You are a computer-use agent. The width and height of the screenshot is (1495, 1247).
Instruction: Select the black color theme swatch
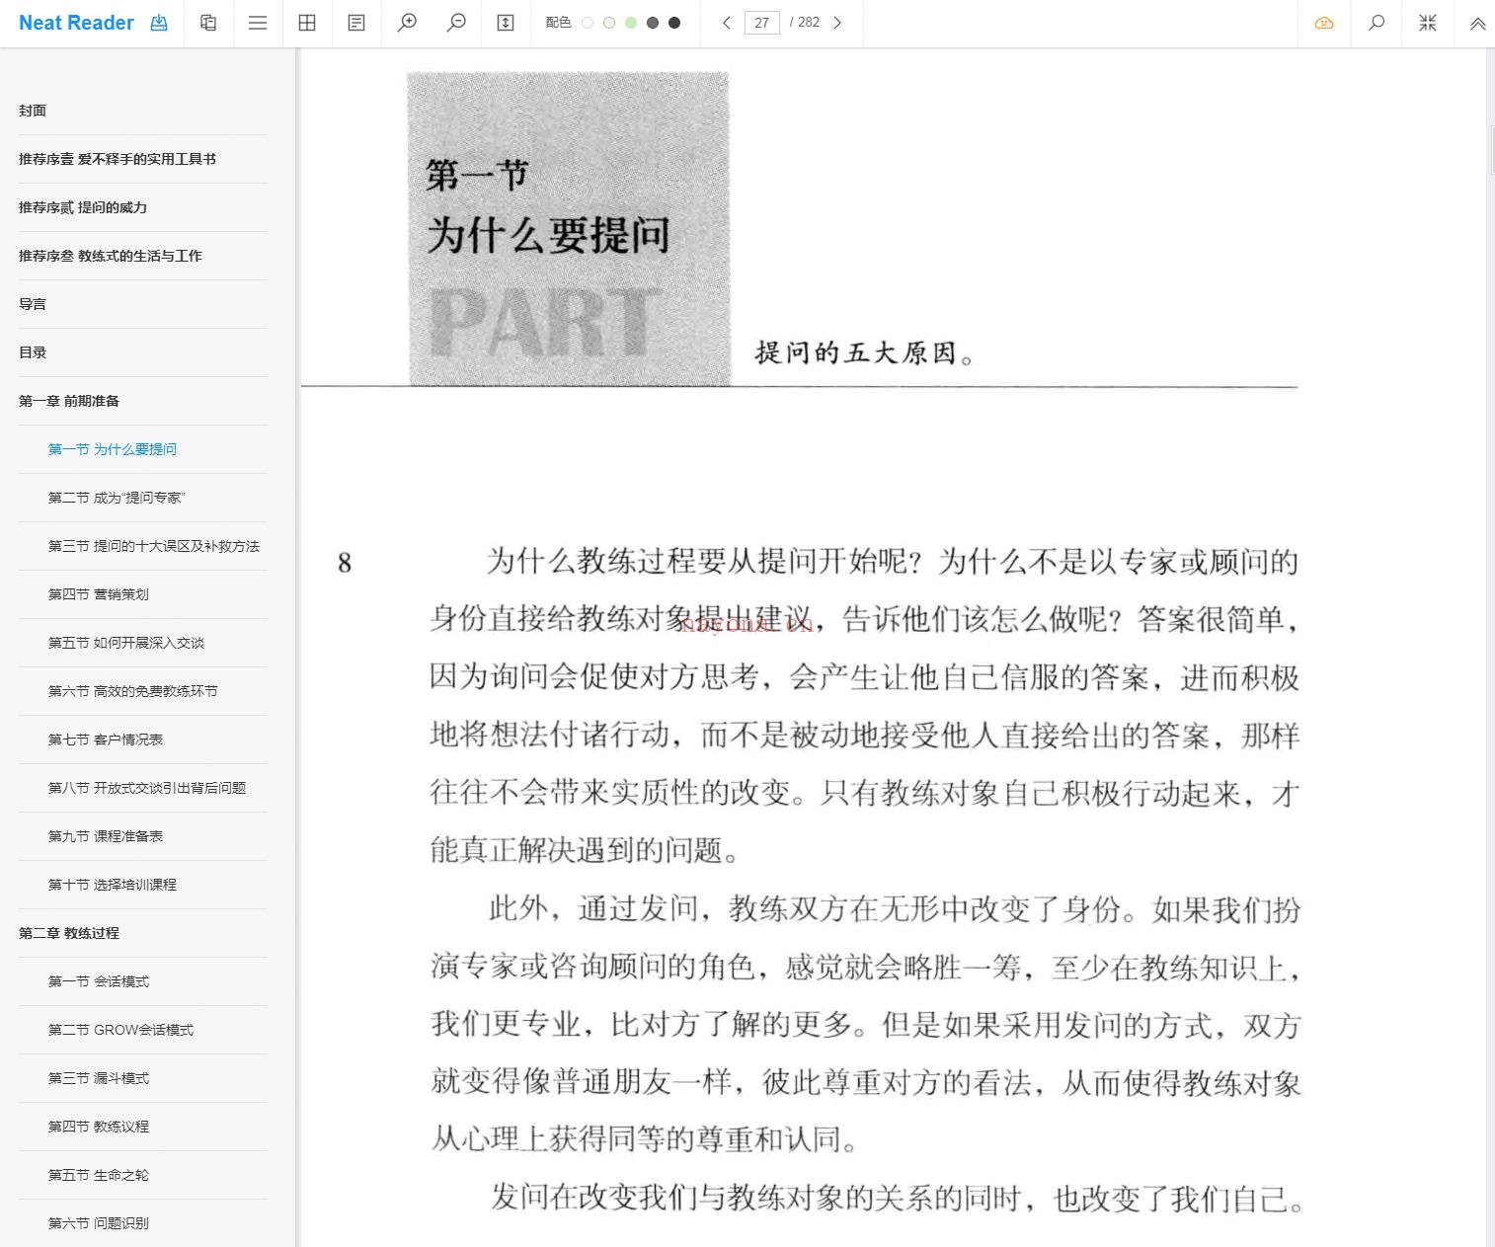(x=674, y=23)
